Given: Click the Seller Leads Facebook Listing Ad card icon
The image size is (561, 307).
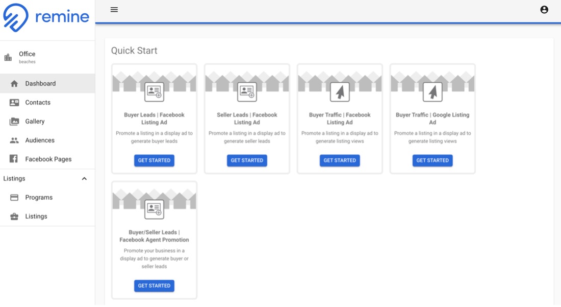Looking at the screenshot, I should pyautogui.click(x=247, y=92).
